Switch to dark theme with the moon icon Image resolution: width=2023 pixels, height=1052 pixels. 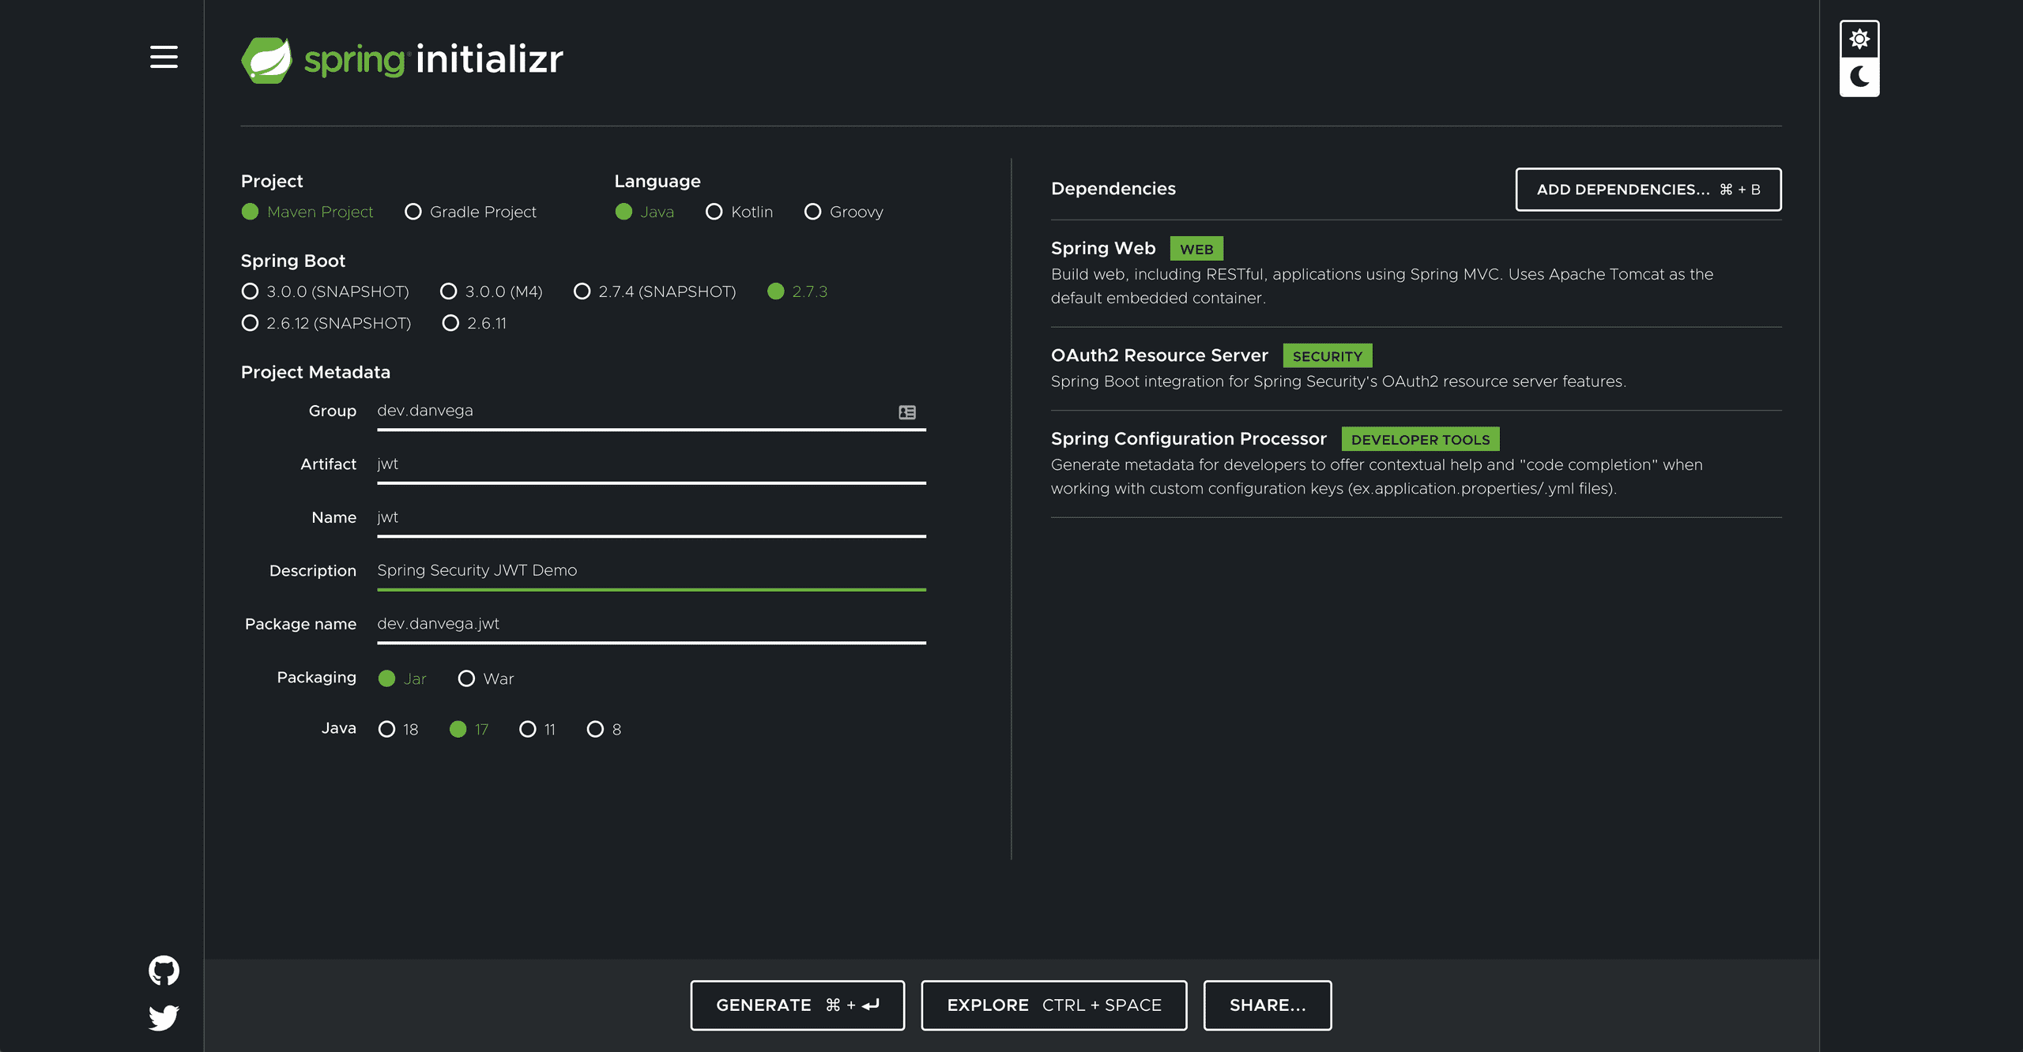click(1859, 77)
